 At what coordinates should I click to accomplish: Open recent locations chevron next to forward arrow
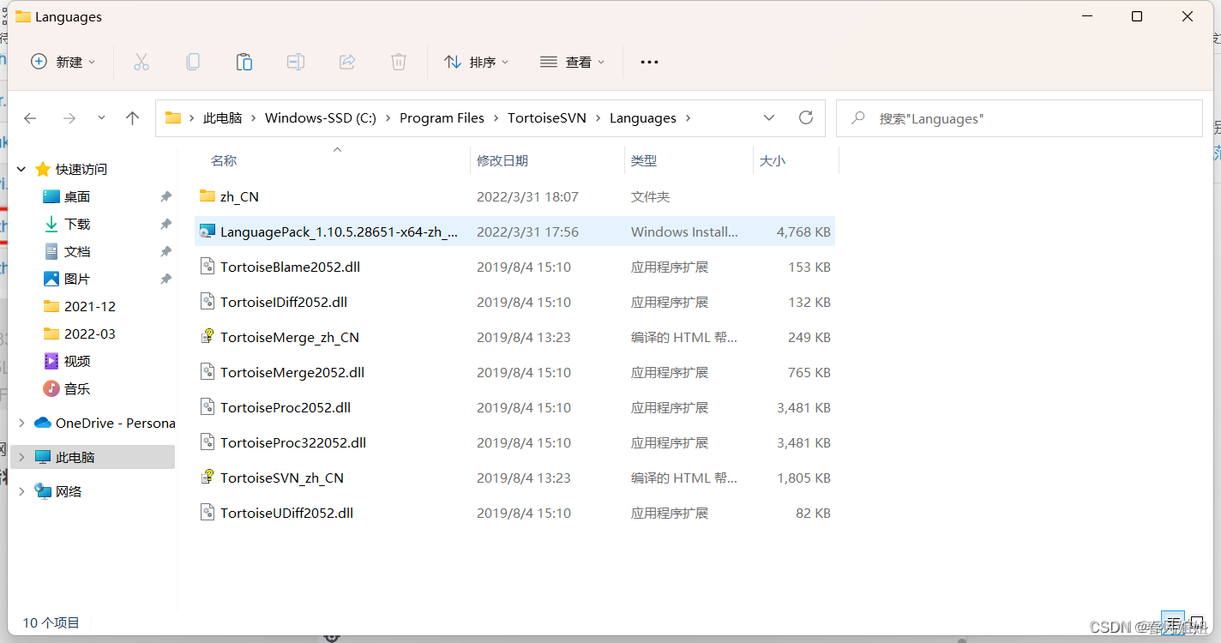click(101, 118)
